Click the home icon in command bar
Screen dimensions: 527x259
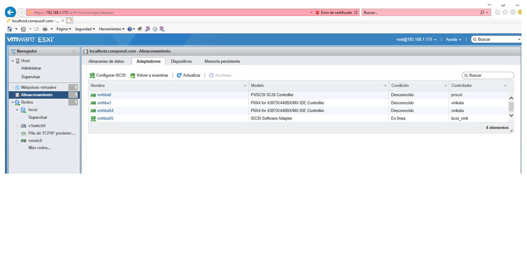click(10, 29)
